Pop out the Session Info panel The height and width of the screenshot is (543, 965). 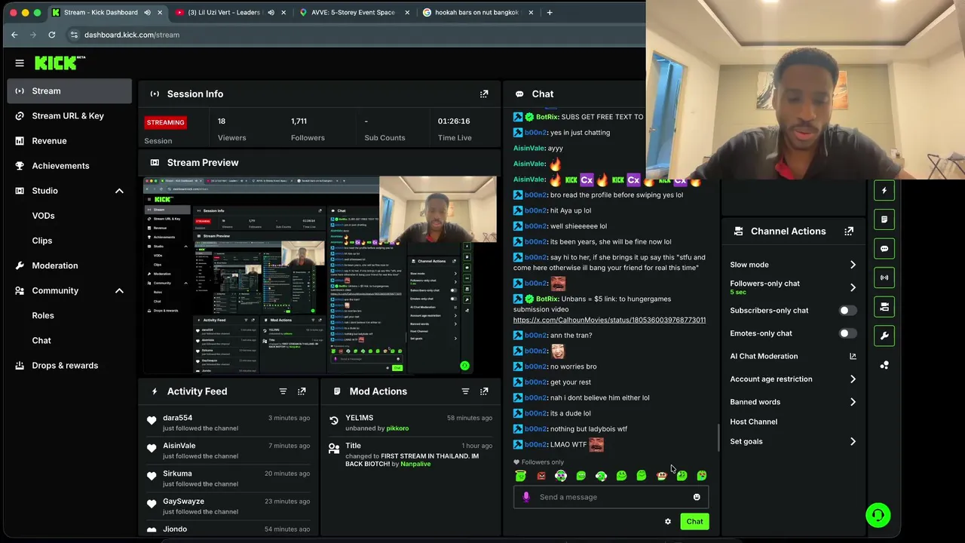[x=484, y=94]
